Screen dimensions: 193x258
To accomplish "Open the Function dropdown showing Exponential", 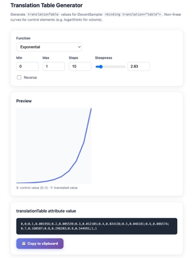I will click(49, 47).
